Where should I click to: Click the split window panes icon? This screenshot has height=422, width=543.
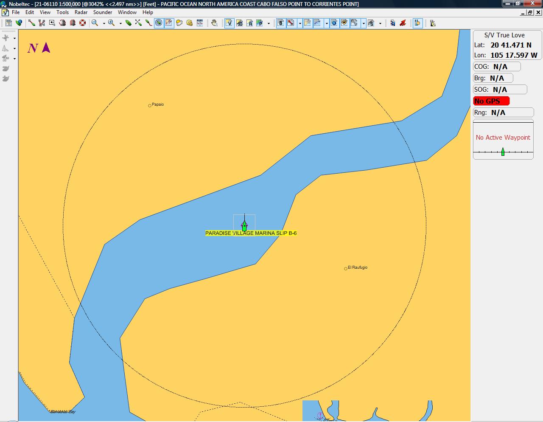tap(199, 23)
